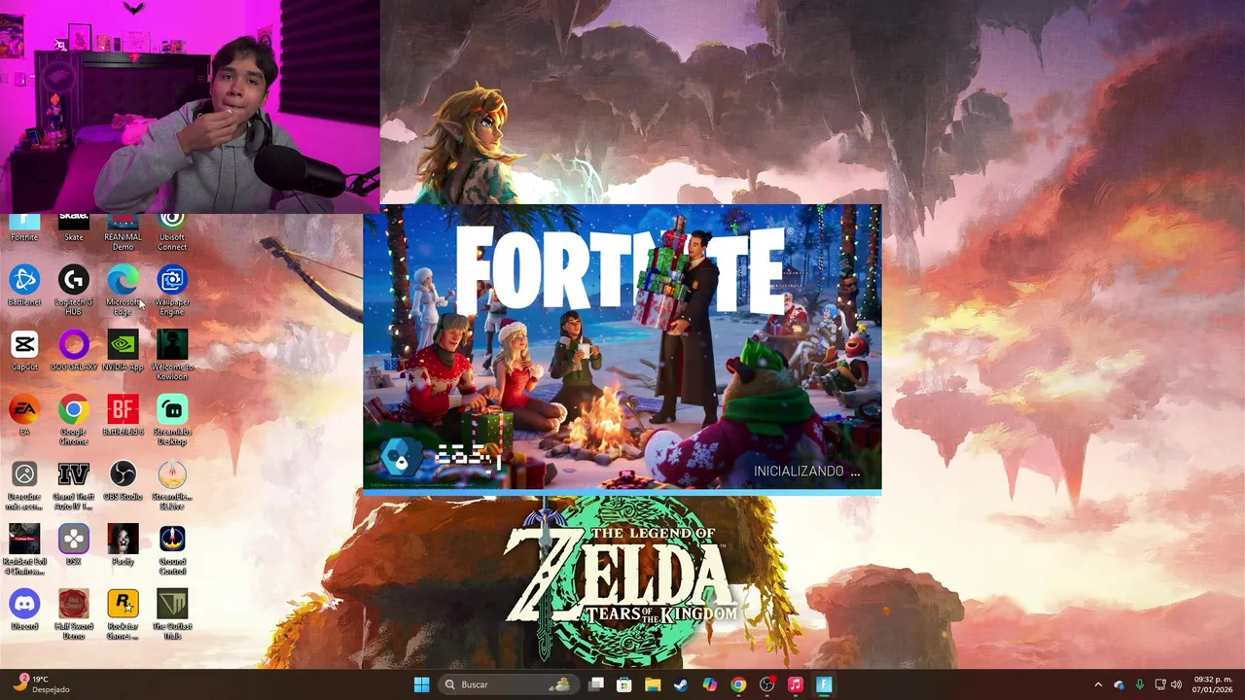The width and height of the screenshot is (1245, 700).
Task: Open Microsoft Edge desktop shortcut
Action: 123,291
